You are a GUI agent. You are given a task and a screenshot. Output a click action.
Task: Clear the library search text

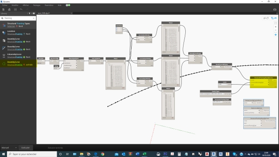pos(34,18)
